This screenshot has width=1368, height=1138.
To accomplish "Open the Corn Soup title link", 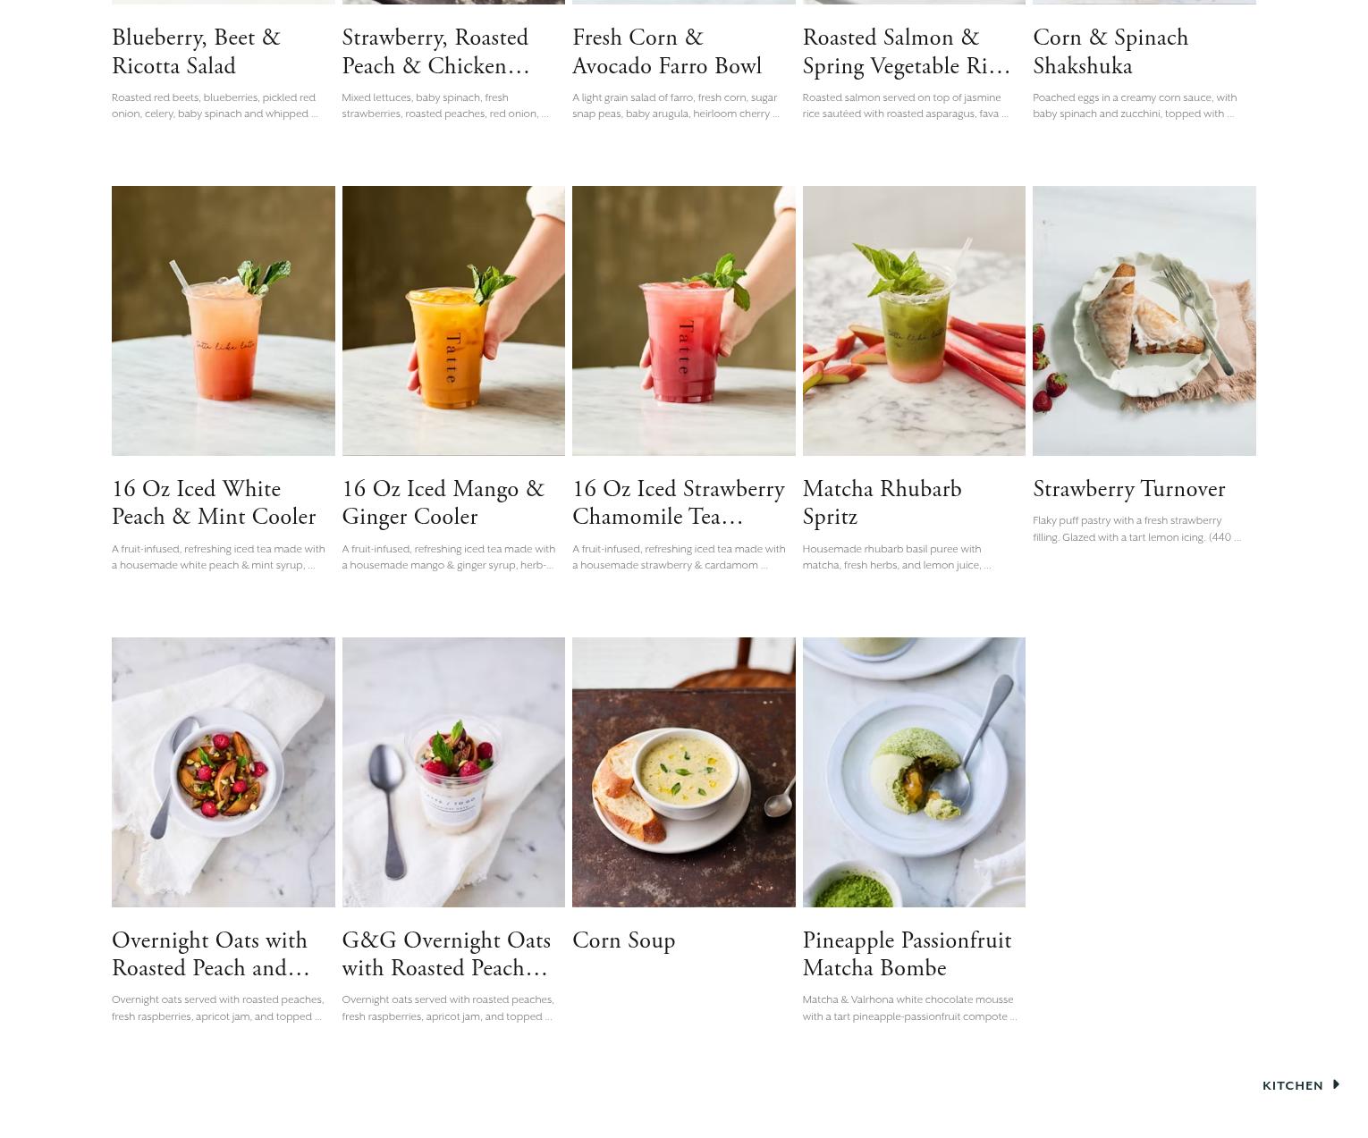I will 624,940.
